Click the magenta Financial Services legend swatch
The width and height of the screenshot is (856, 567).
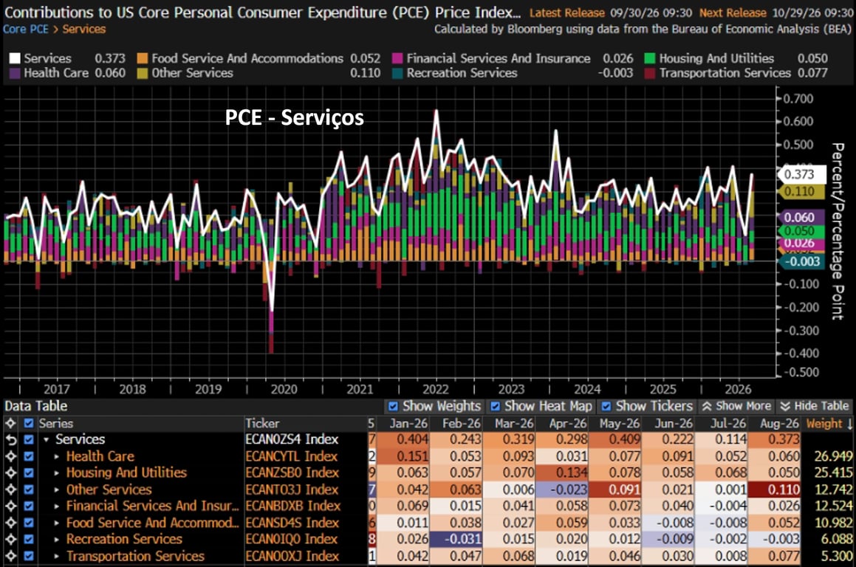point(397,58)
